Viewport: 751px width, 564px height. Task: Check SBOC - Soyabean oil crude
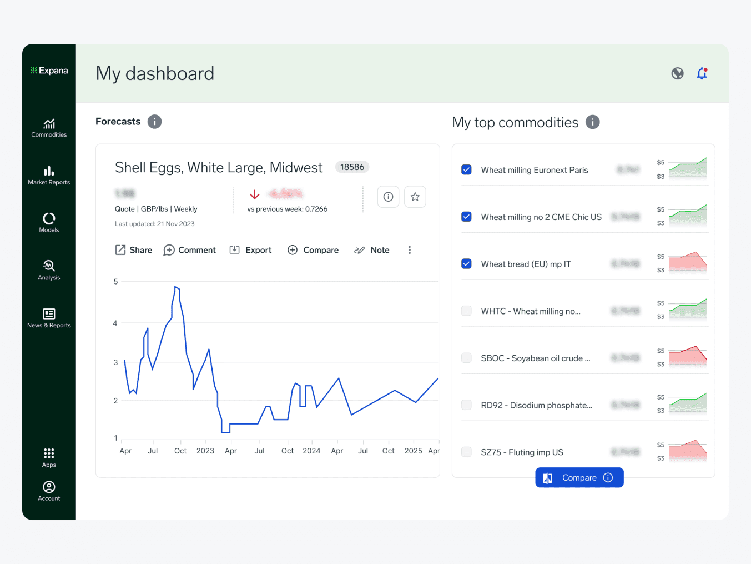click(467, 358)
